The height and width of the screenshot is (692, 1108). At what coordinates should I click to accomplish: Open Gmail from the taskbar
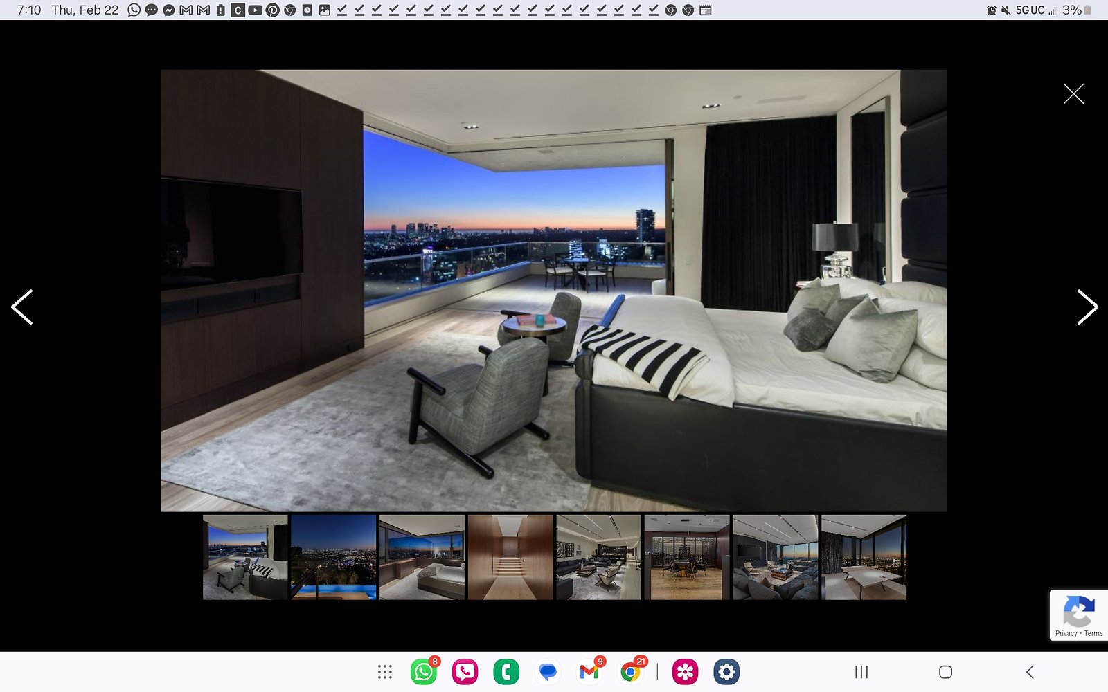589,672
